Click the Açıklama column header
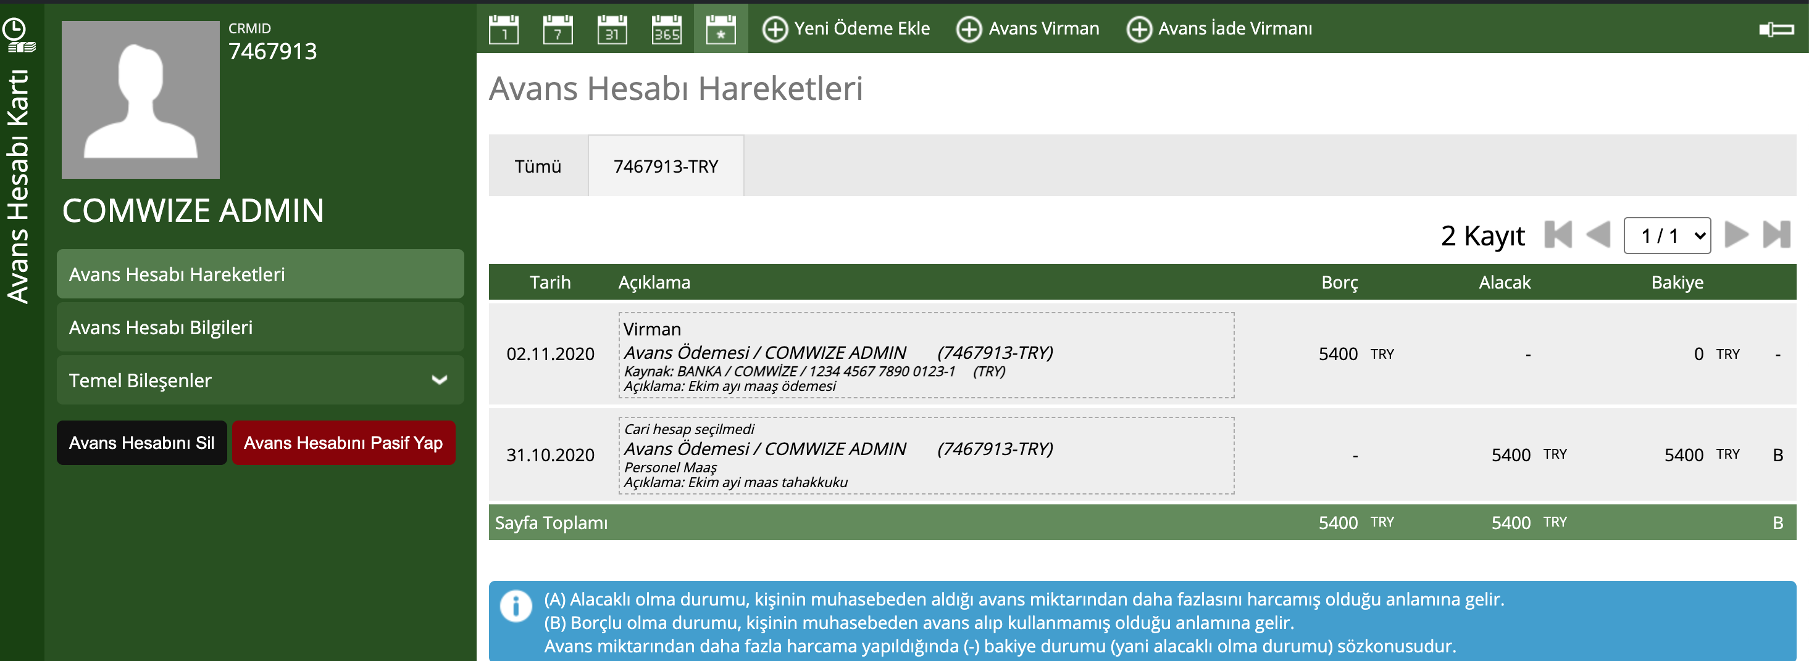The height and width of the screenshot is (661, 1809). click(x=654, y=283)
